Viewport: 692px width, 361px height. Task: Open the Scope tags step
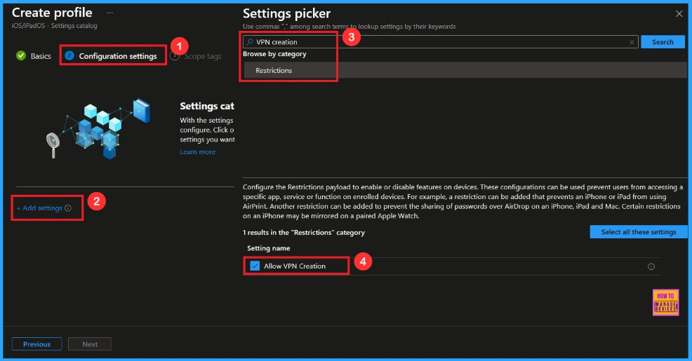point(202,56)
